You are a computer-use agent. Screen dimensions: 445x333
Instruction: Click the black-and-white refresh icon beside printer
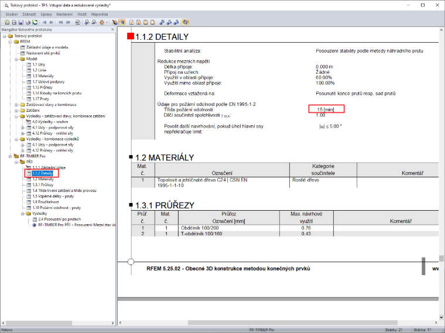click(x=35, y=22)
